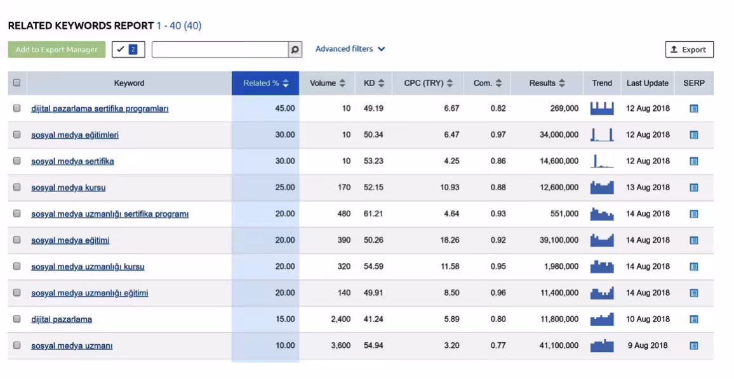Click the trend sparkline for "dijital pazarlama"
This screenshot has width=734, height=379.
click(601, 319)
